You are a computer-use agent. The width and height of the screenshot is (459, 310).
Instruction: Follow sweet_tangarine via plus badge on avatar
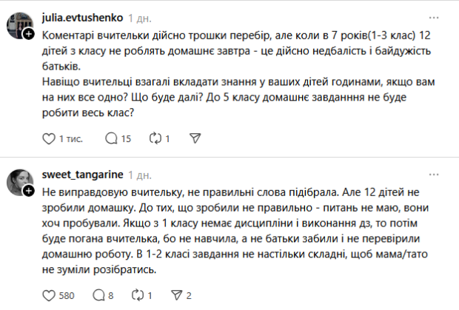[28, 192]
